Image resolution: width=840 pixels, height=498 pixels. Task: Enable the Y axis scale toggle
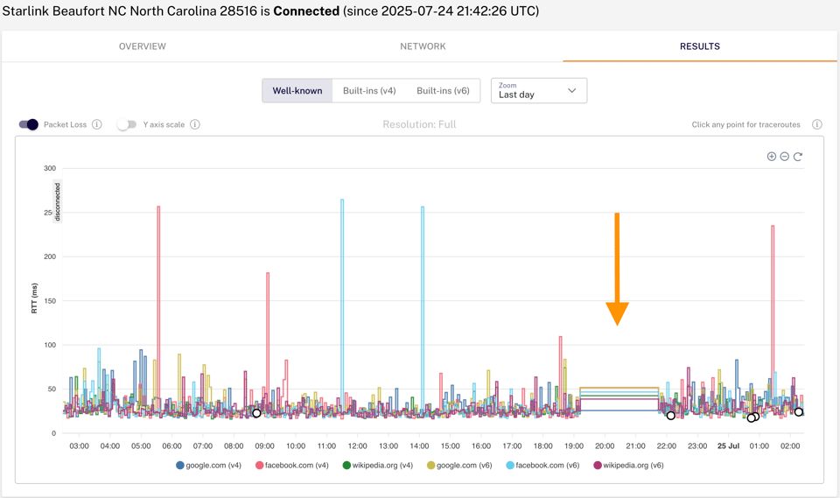(x=128, y=124)
